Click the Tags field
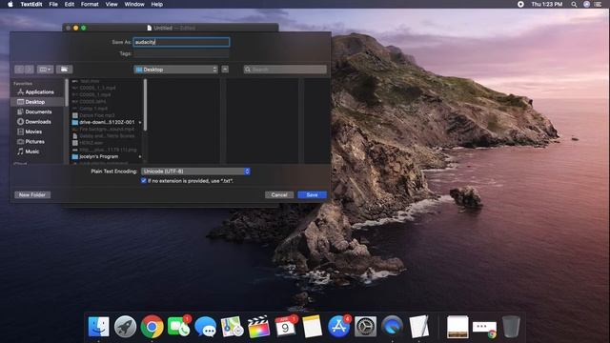 [x=181, y=53]
